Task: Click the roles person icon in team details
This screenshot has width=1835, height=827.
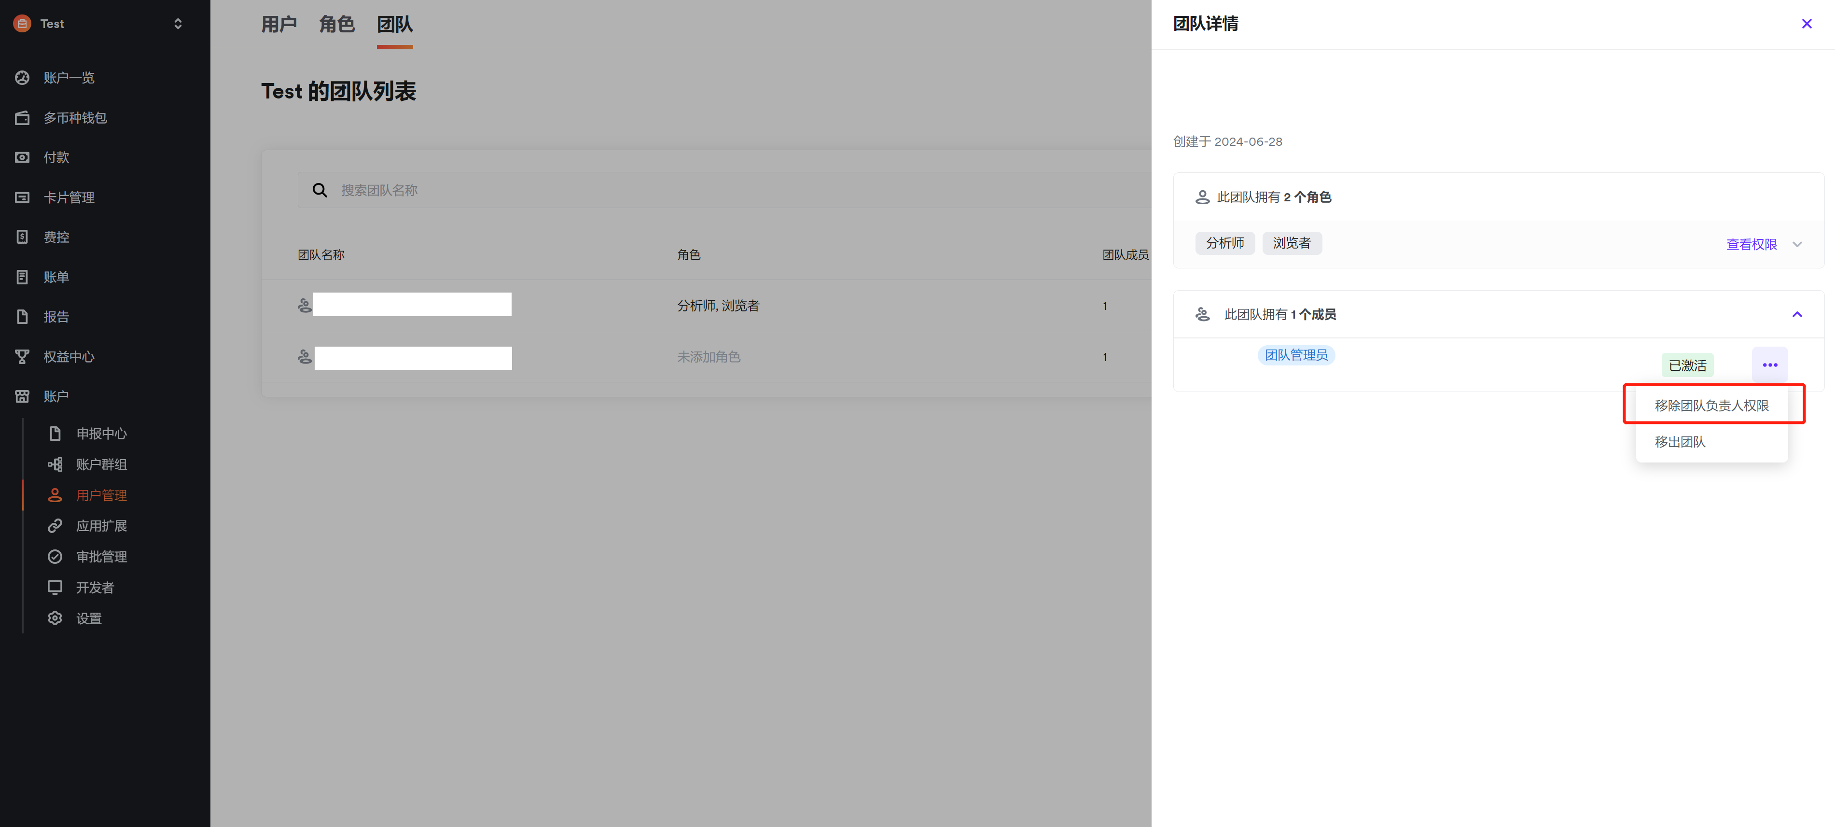Action: click(x=1202, y=197)
